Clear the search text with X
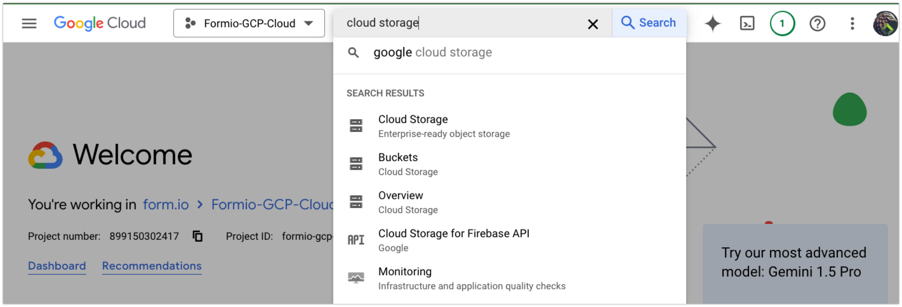Viewport: 902px width, 307px height. (x=593, y=24)
